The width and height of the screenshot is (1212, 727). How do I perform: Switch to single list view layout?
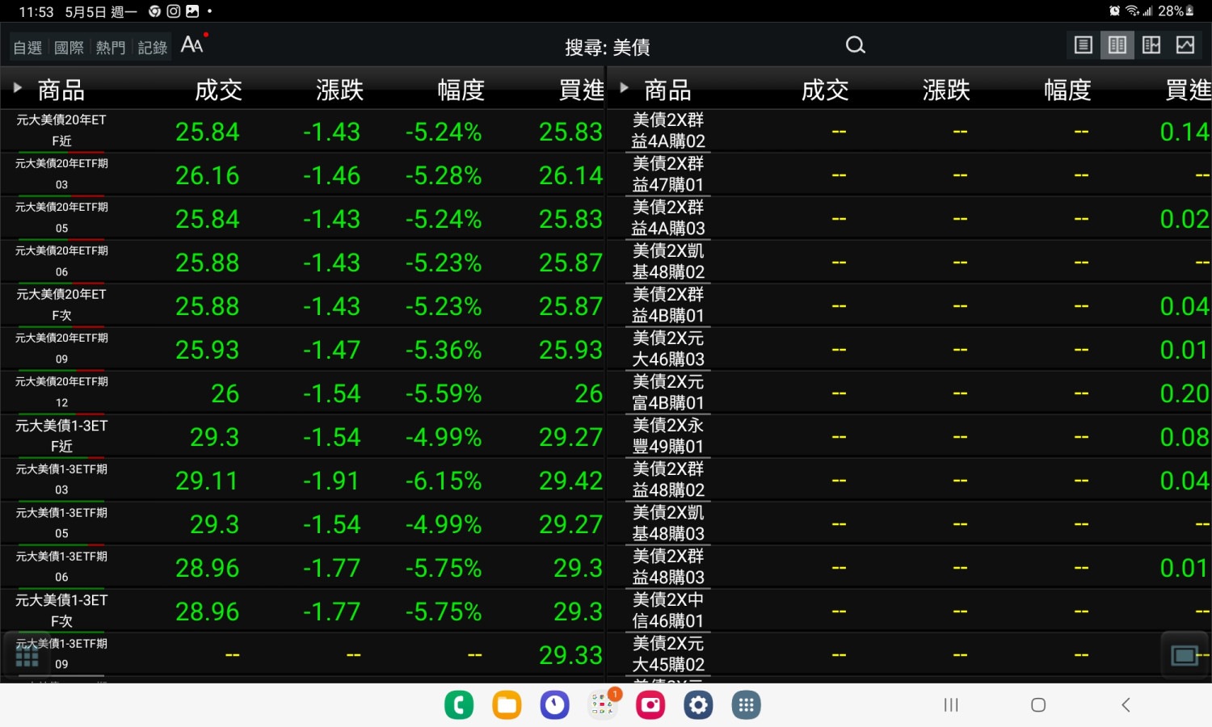pyautogui.click(x=1084, y=45)
